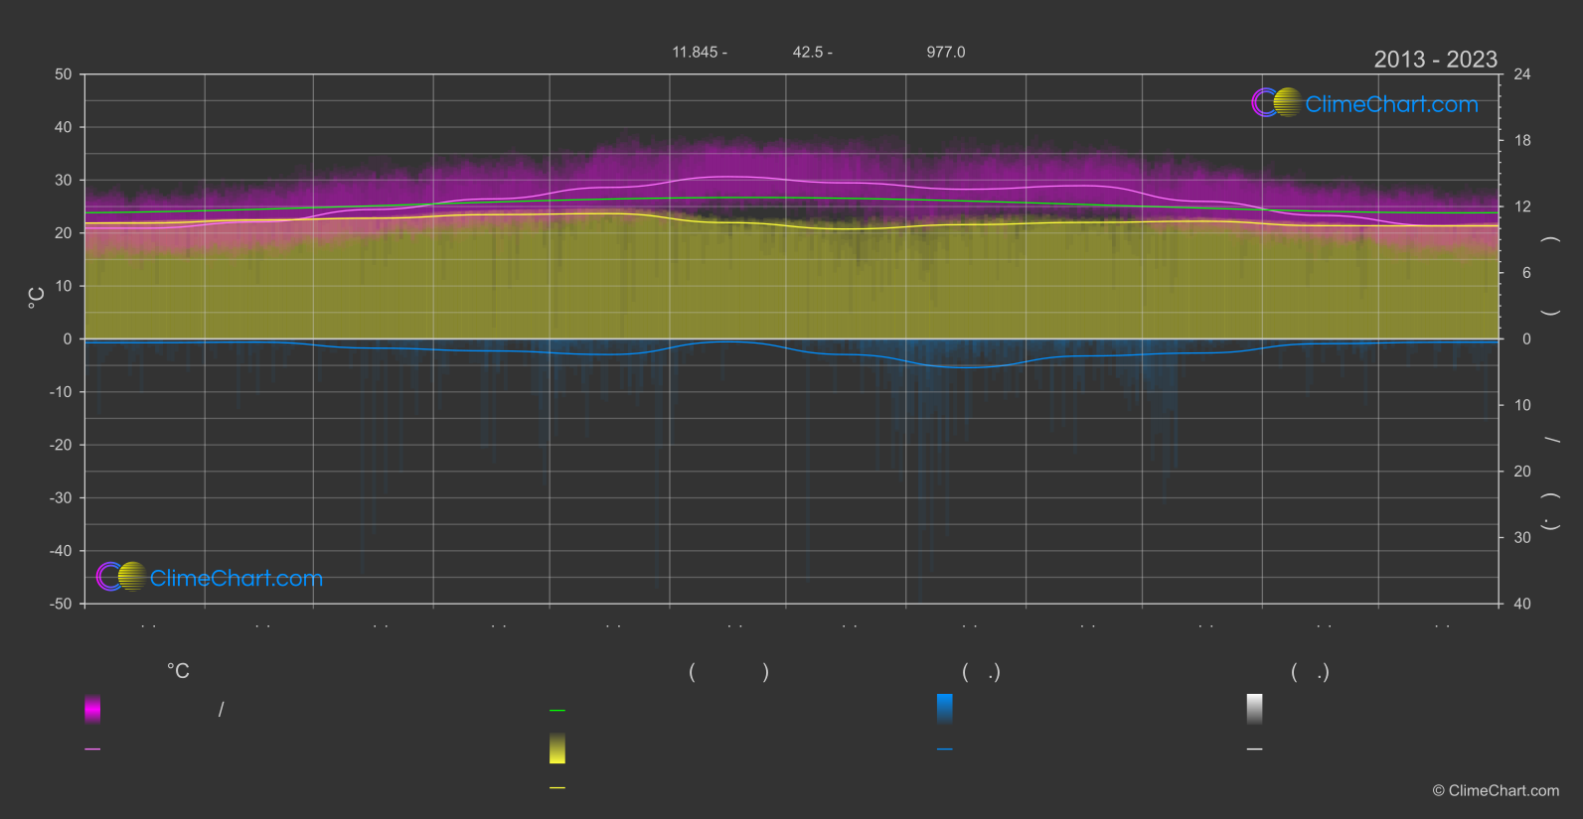Open the ClimeChart.com text link at bottom left
The height and width of the screenshot is (819, 1583).
pos(237,579)
